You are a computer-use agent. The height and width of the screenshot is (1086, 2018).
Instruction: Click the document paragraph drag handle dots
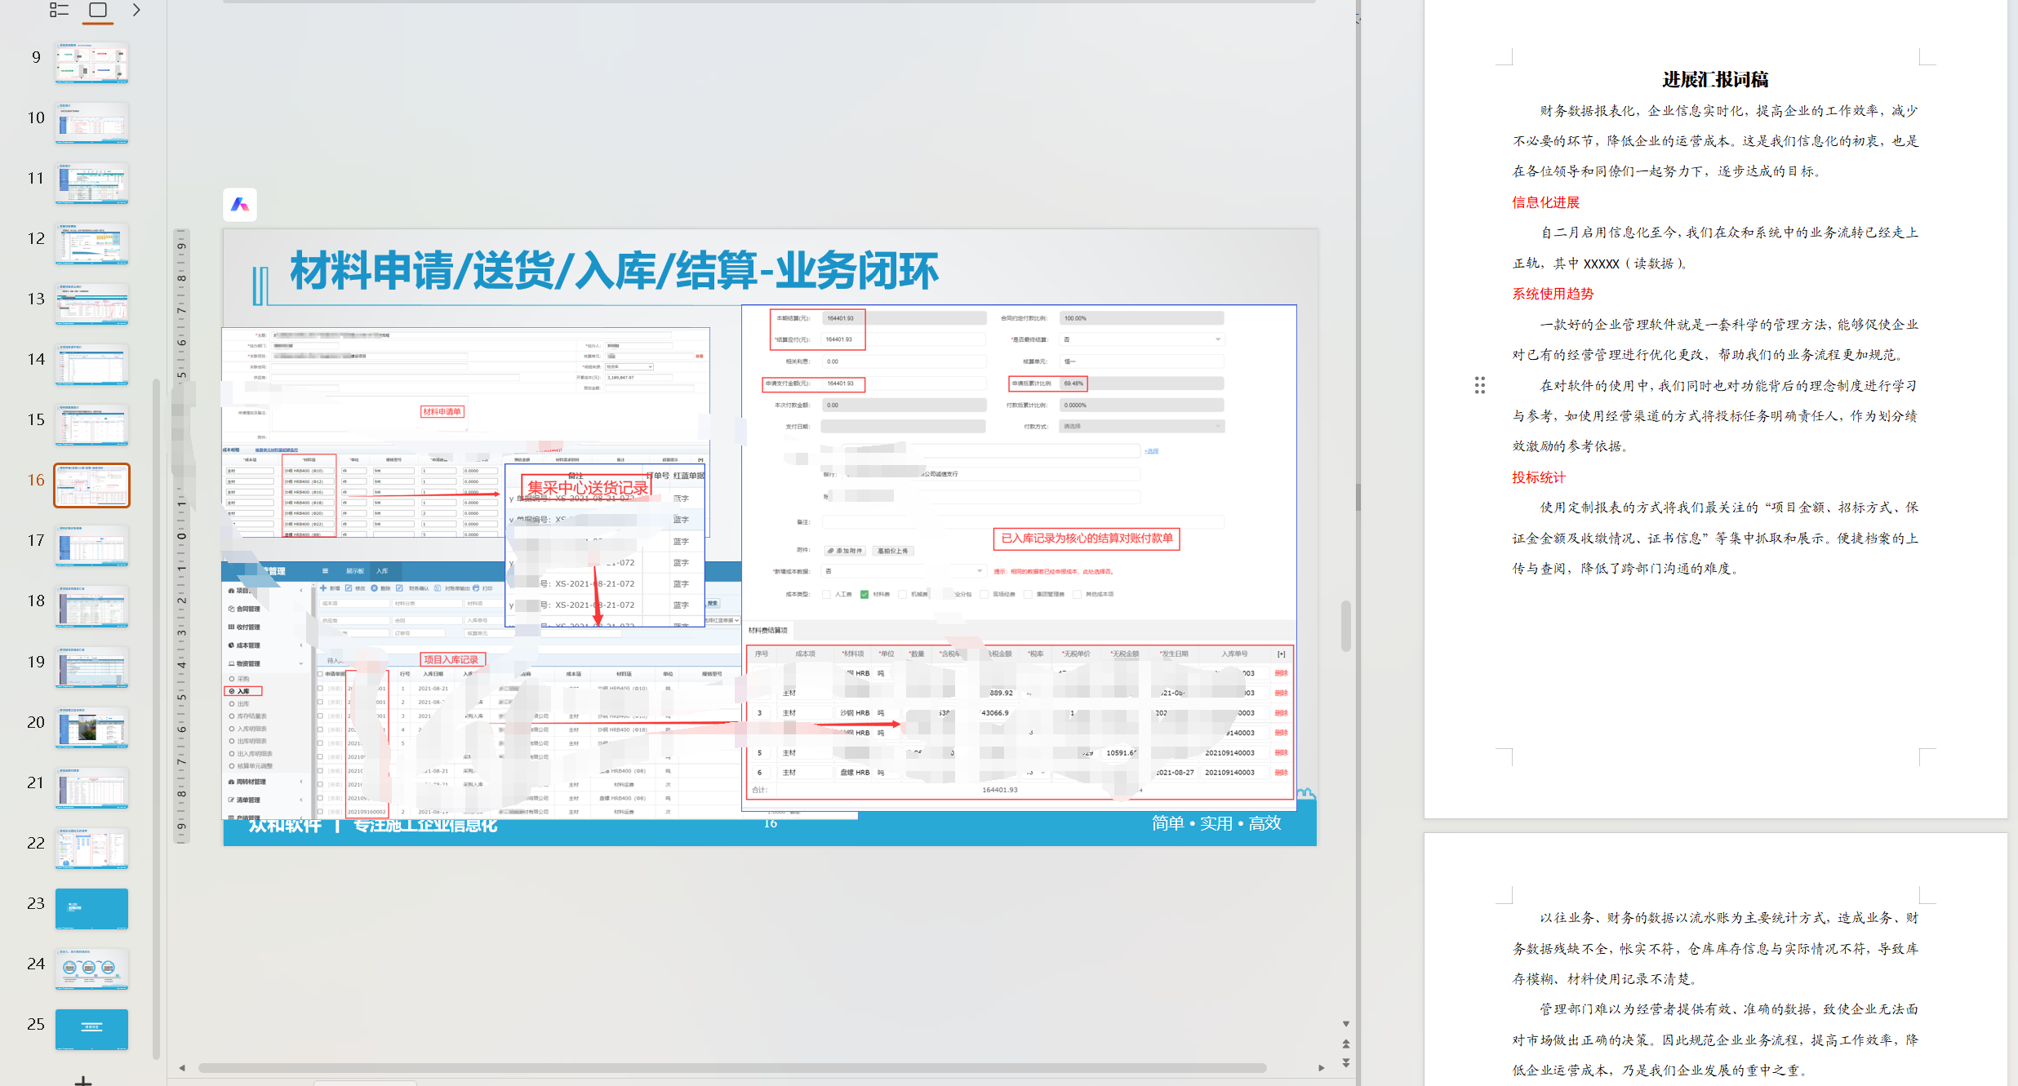click(1480, 385)
